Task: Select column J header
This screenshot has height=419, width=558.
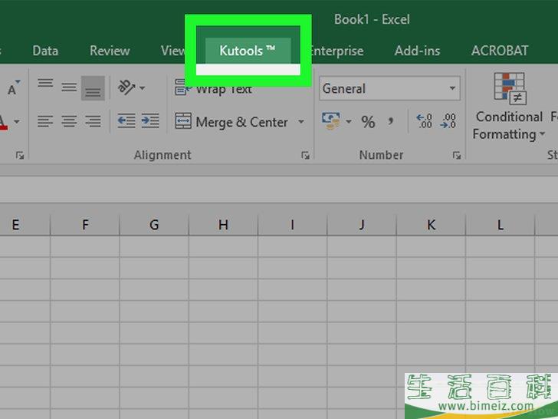Action: (362, 225)
